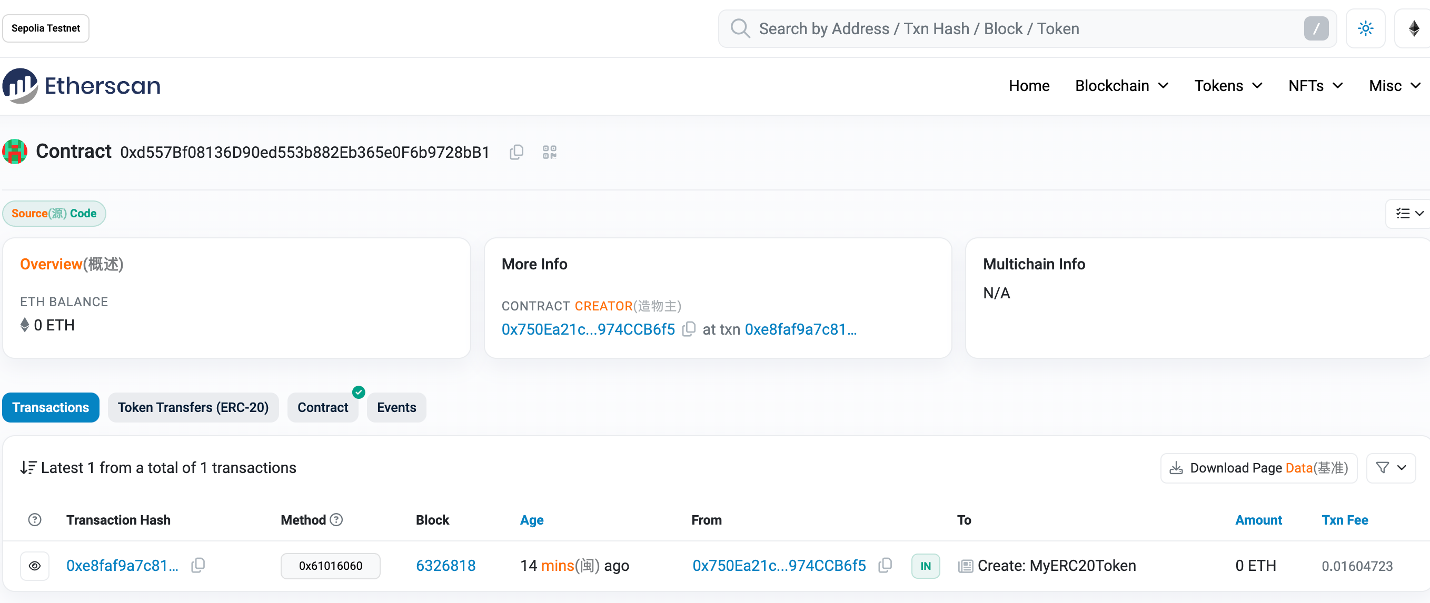This screenshot has width=1430, height=603.
Task: Click the question mark column header icon
Action: tap(34, 520)
